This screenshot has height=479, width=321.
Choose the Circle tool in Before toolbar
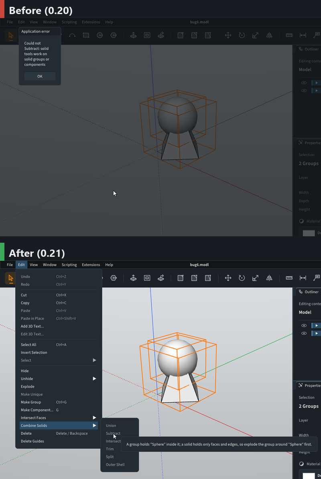point(100,35)
